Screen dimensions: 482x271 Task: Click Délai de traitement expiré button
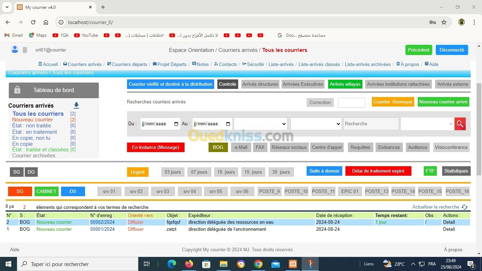[378, 171]
